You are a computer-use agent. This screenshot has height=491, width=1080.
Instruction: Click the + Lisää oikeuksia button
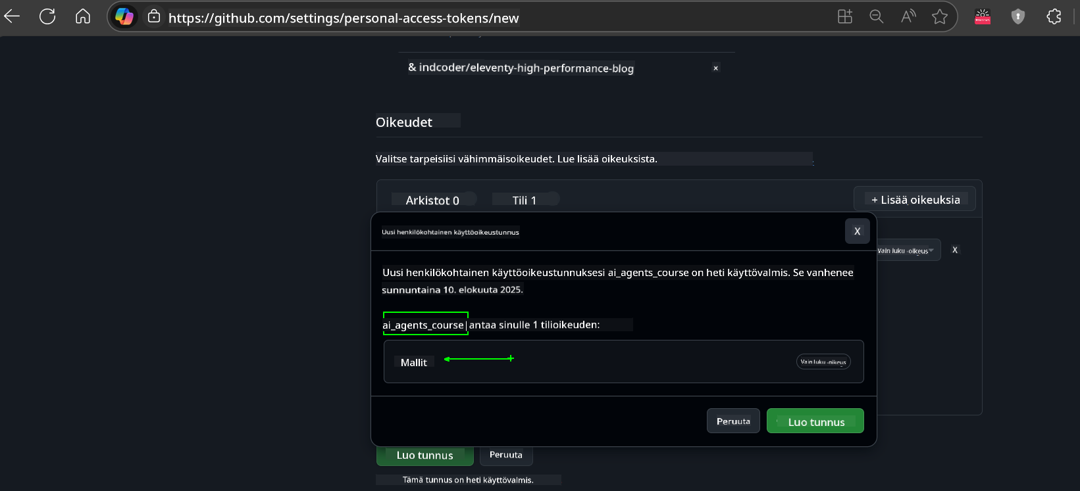tap(915, 199)
